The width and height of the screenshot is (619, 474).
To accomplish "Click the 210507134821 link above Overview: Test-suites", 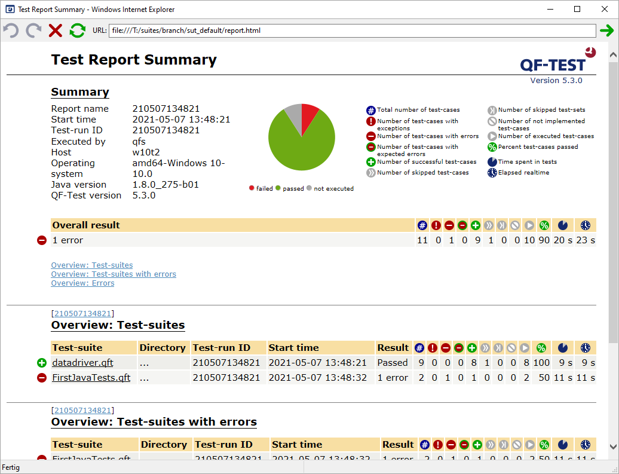I will [x=82, y=313].
